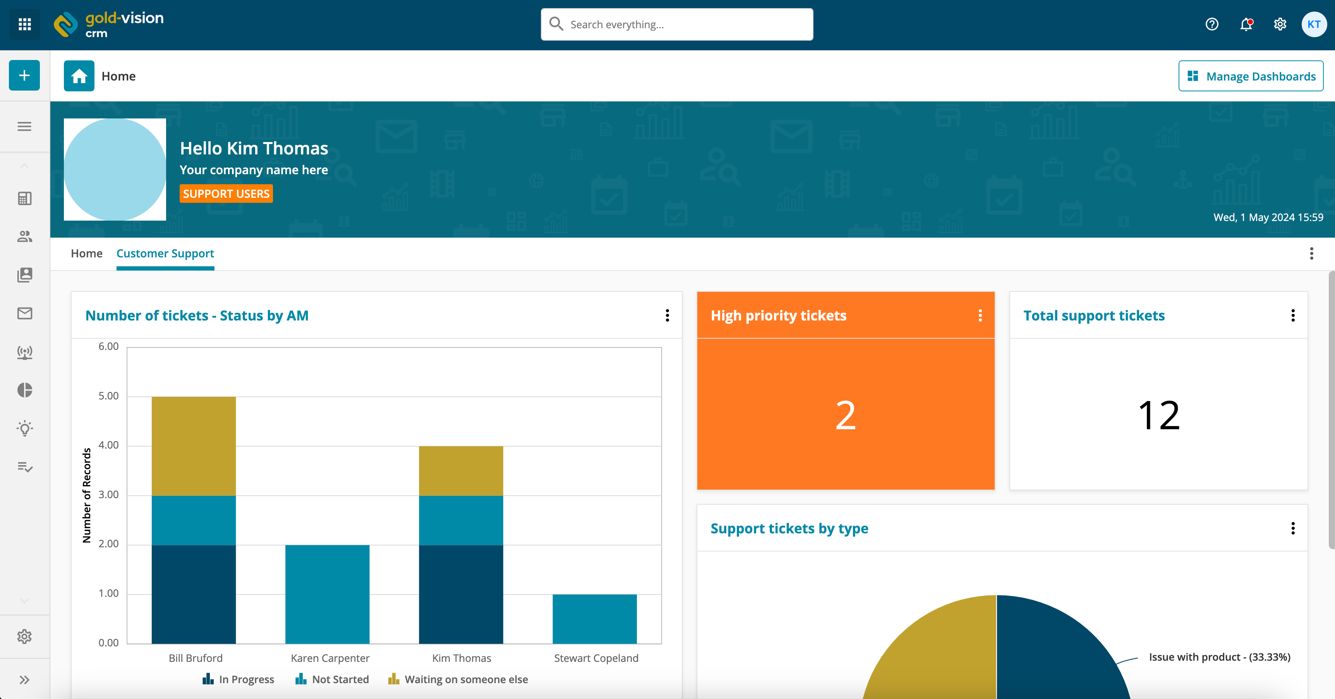Open the top bar settings gear
The height and width of the screenshot is (699, 1335).
(x=1280, y=24)
